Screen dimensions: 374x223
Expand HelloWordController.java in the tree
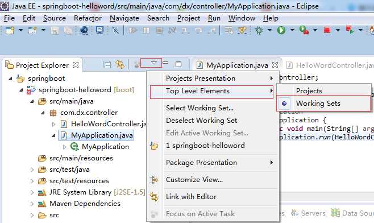tap(53, 124)
